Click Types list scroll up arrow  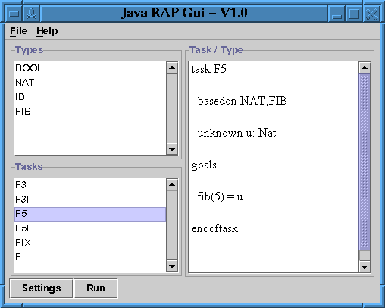tap(172, 68)
